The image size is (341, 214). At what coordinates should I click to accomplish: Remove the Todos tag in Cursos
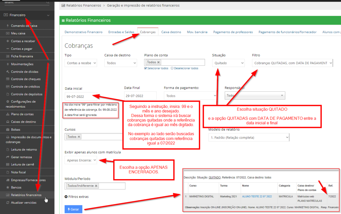(79, 137)
